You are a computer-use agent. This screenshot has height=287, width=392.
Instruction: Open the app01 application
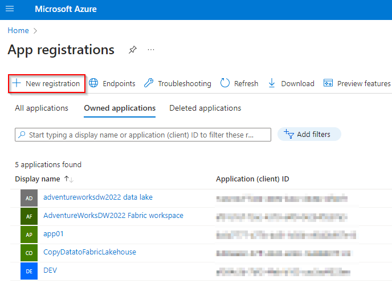(x=54, y=234)
